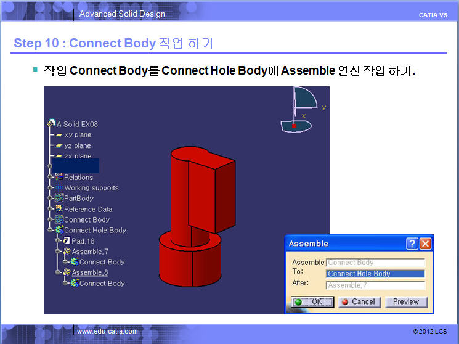Collapse the Connect Hole Body tree node

tap(51, 231)
